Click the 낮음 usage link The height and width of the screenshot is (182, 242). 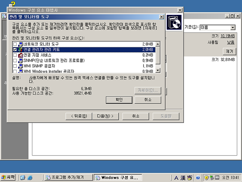click(231, 42)
